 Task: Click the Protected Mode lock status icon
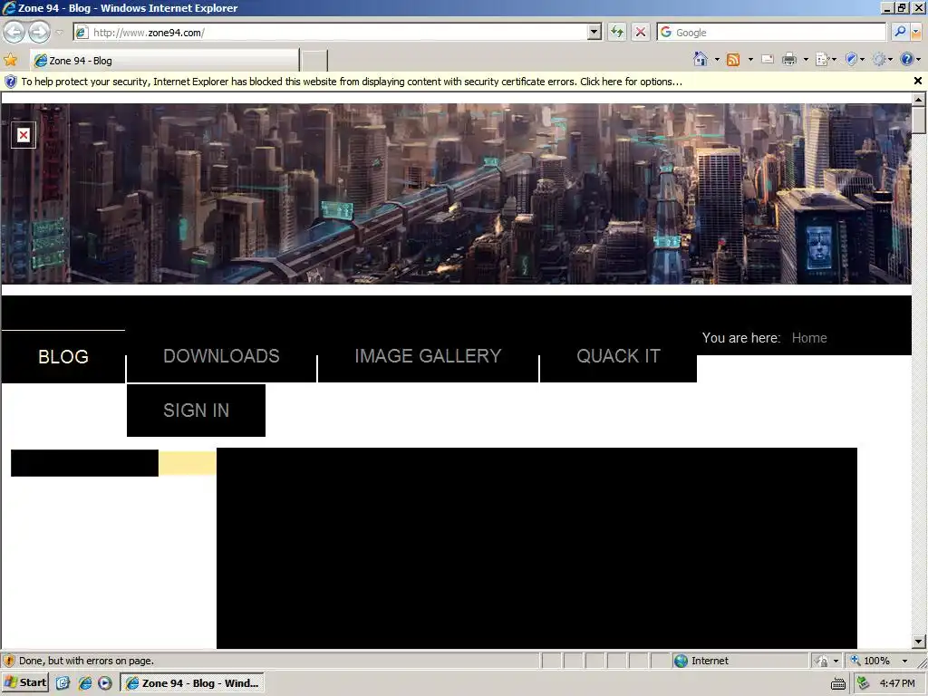[821, 661]
